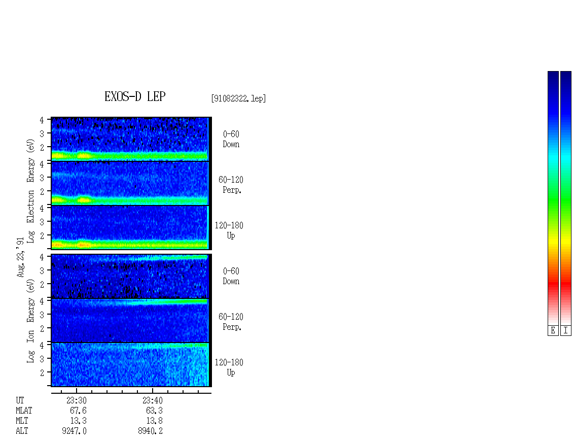573x444 pixels.
Task: Click the ALT value 9247.0
Action: 74,431
